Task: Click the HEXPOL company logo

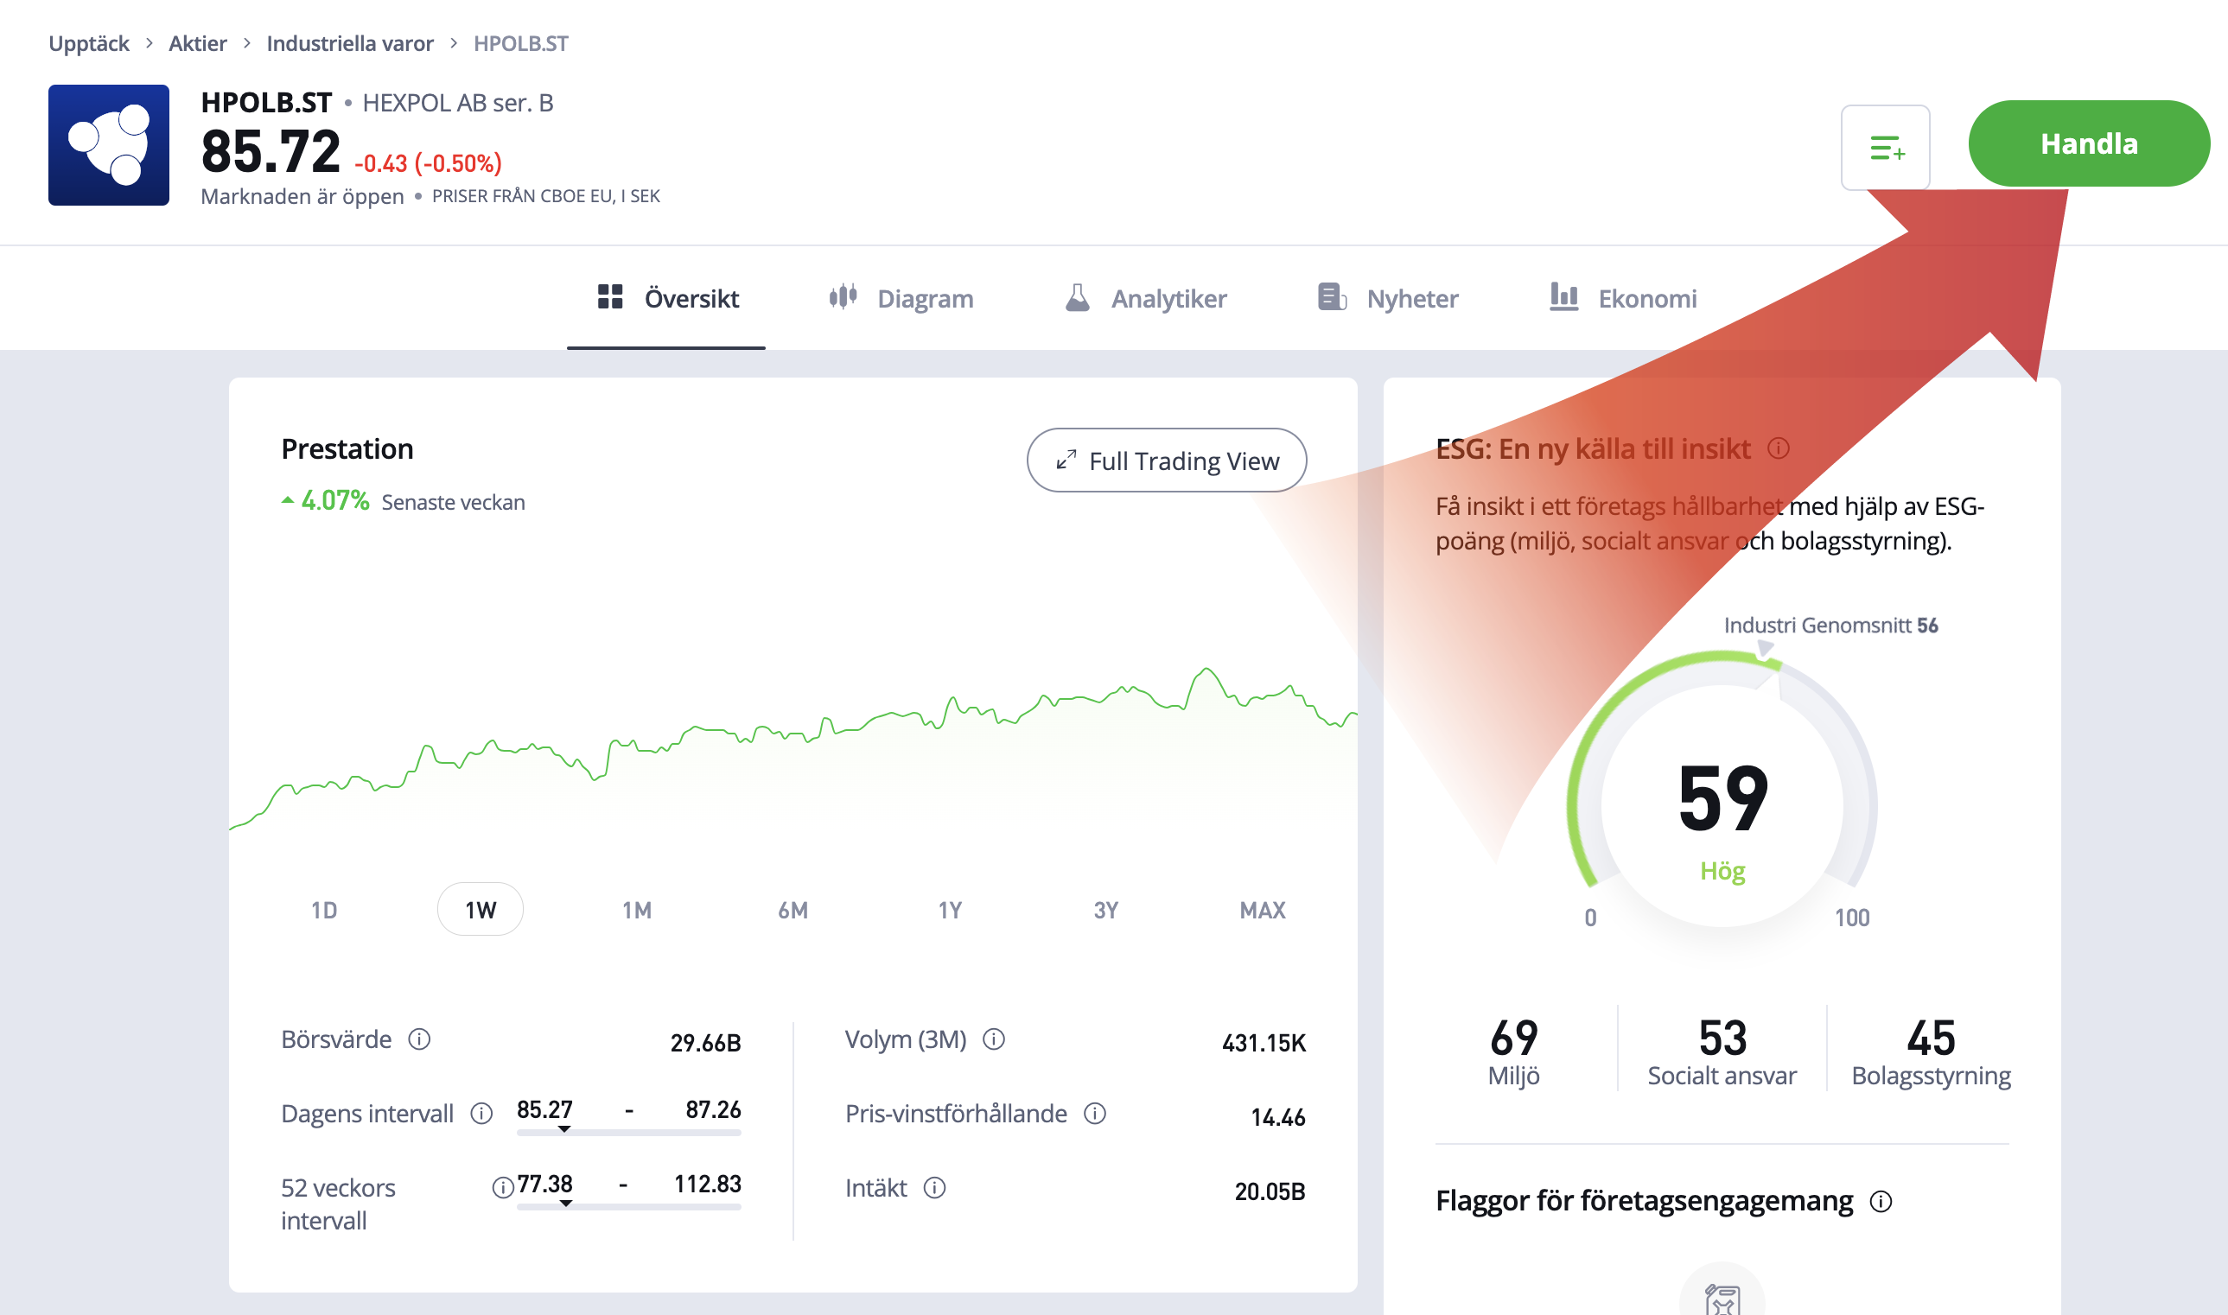Action: (x=108, y=145)
